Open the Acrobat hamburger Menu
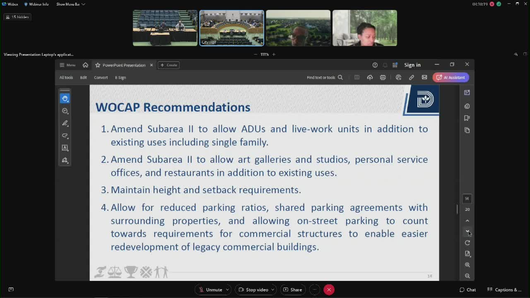Viewport: 530px width, 298px height. (67, 65)
